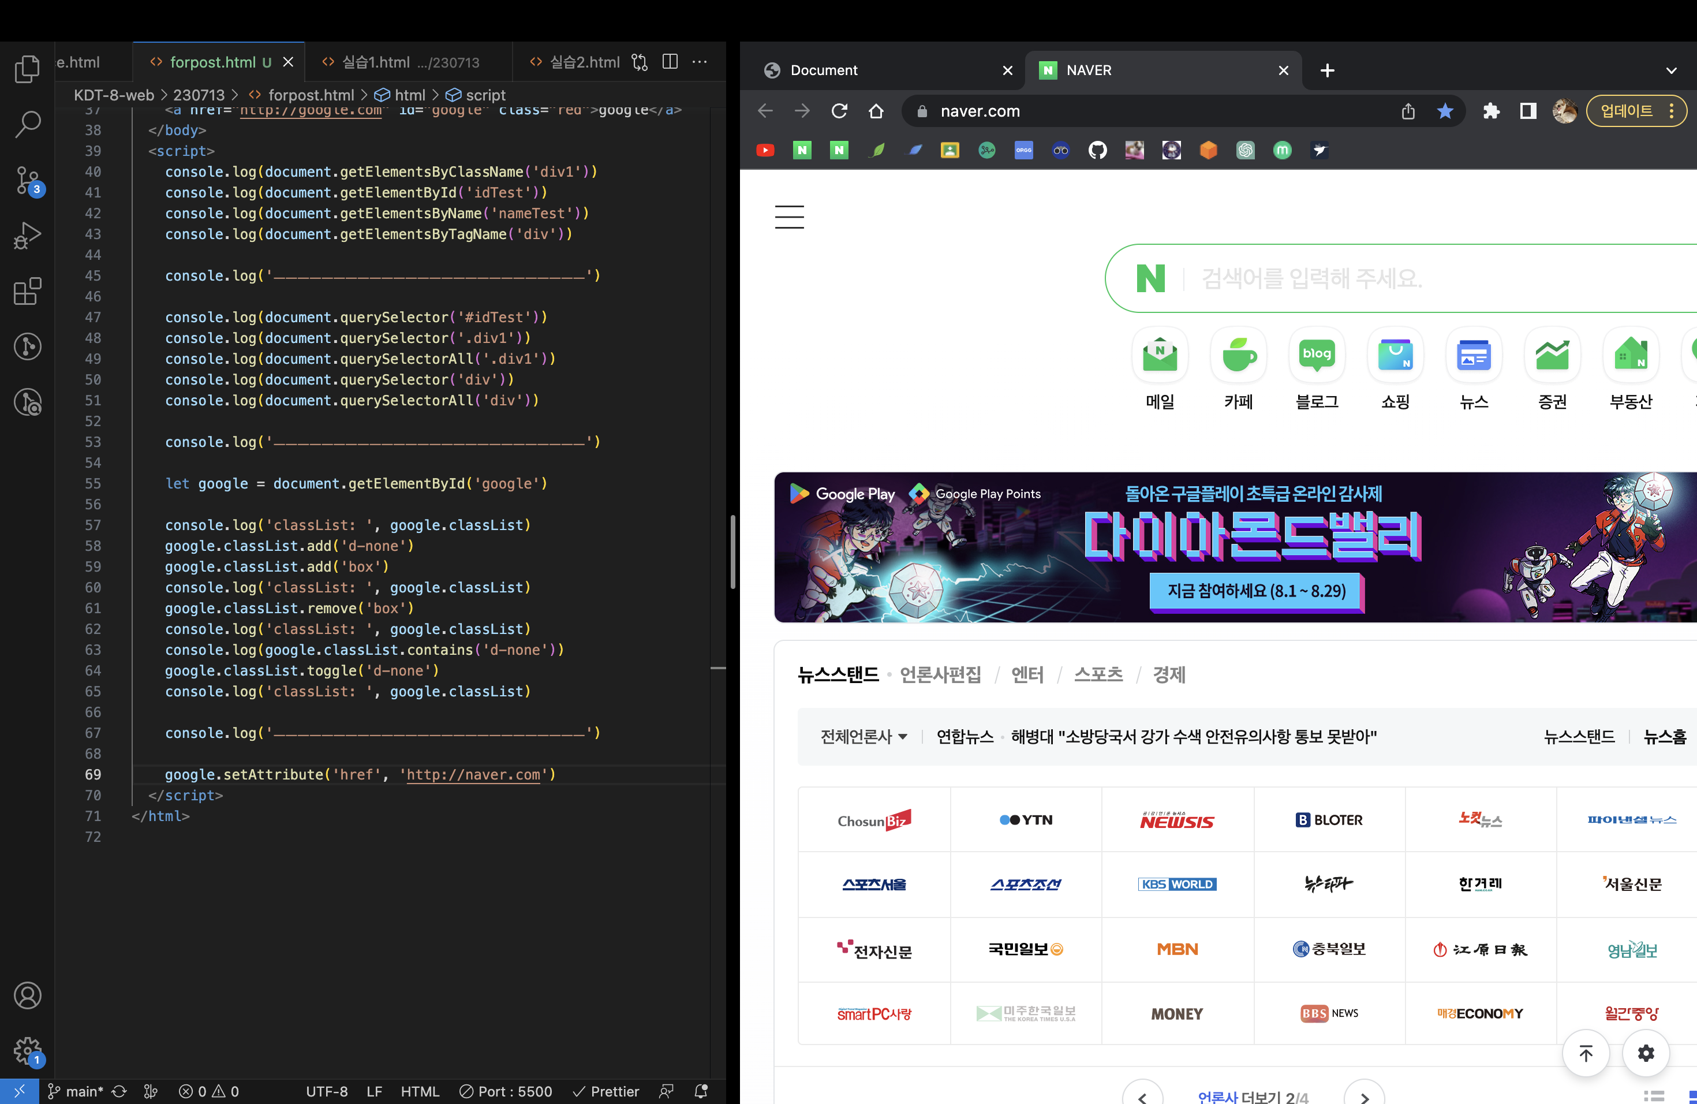Open the Accounts menu in VS Code
Screen dimensions: 1697x1104
27,995
